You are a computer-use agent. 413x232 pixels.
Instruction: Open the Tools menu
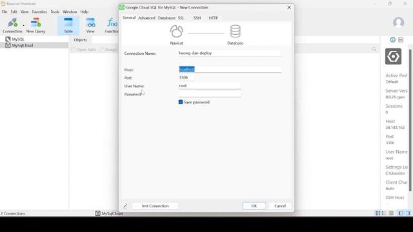pos(55,12)
